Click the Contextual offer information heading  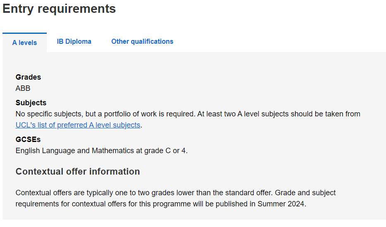click(x=78, y=171)
